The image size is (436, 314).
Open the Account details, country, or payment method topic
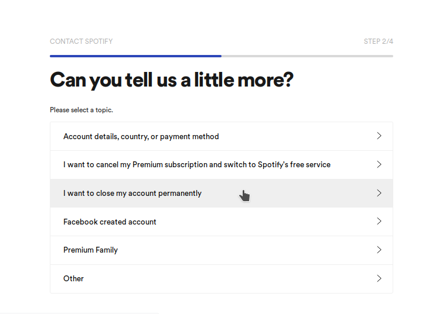coord(222,136)
